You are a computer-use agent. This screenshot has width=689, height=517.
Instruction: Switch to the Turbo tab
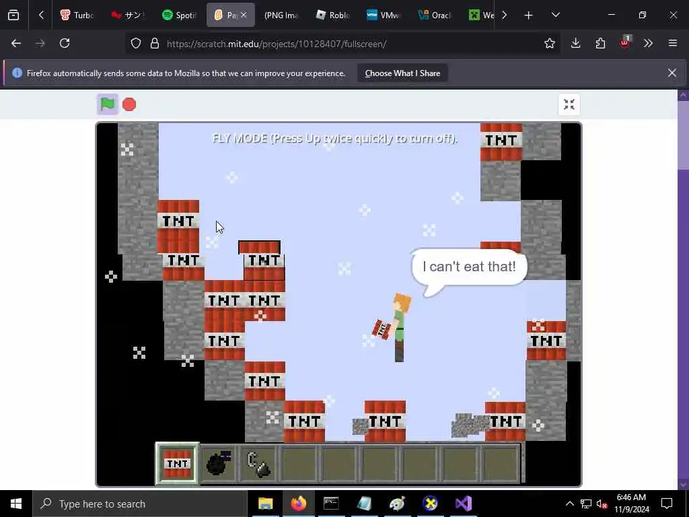point(77,15)
